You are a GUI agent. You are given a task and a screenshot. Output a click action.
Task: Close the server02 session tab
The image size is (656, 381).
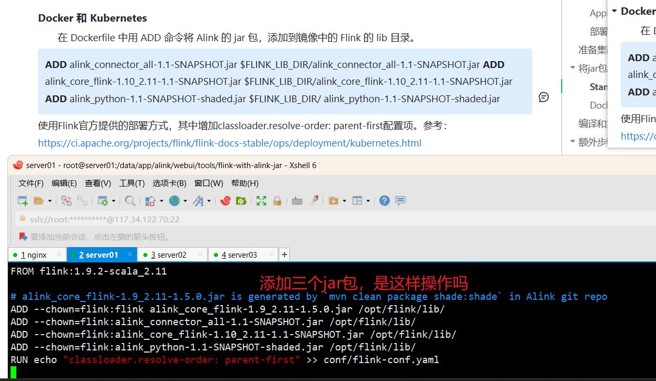coord(200,255)
